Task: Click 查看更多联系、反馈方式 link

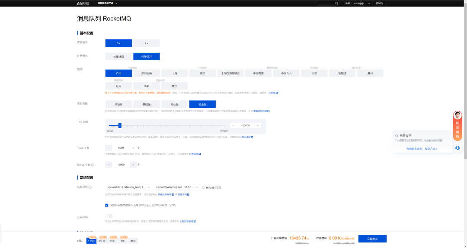Action: click(x=422, y=149)
